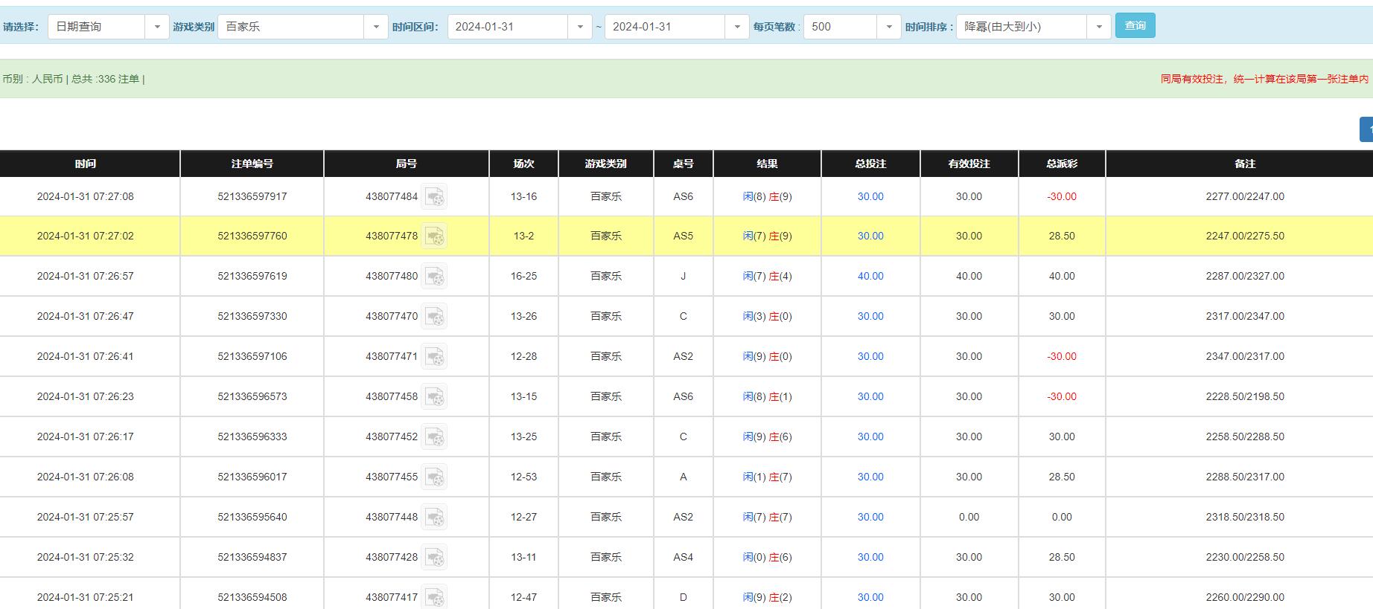Select order number 521336597917
The width and height of the screenshot is (1373, 609).
click(x=252, y=196)
